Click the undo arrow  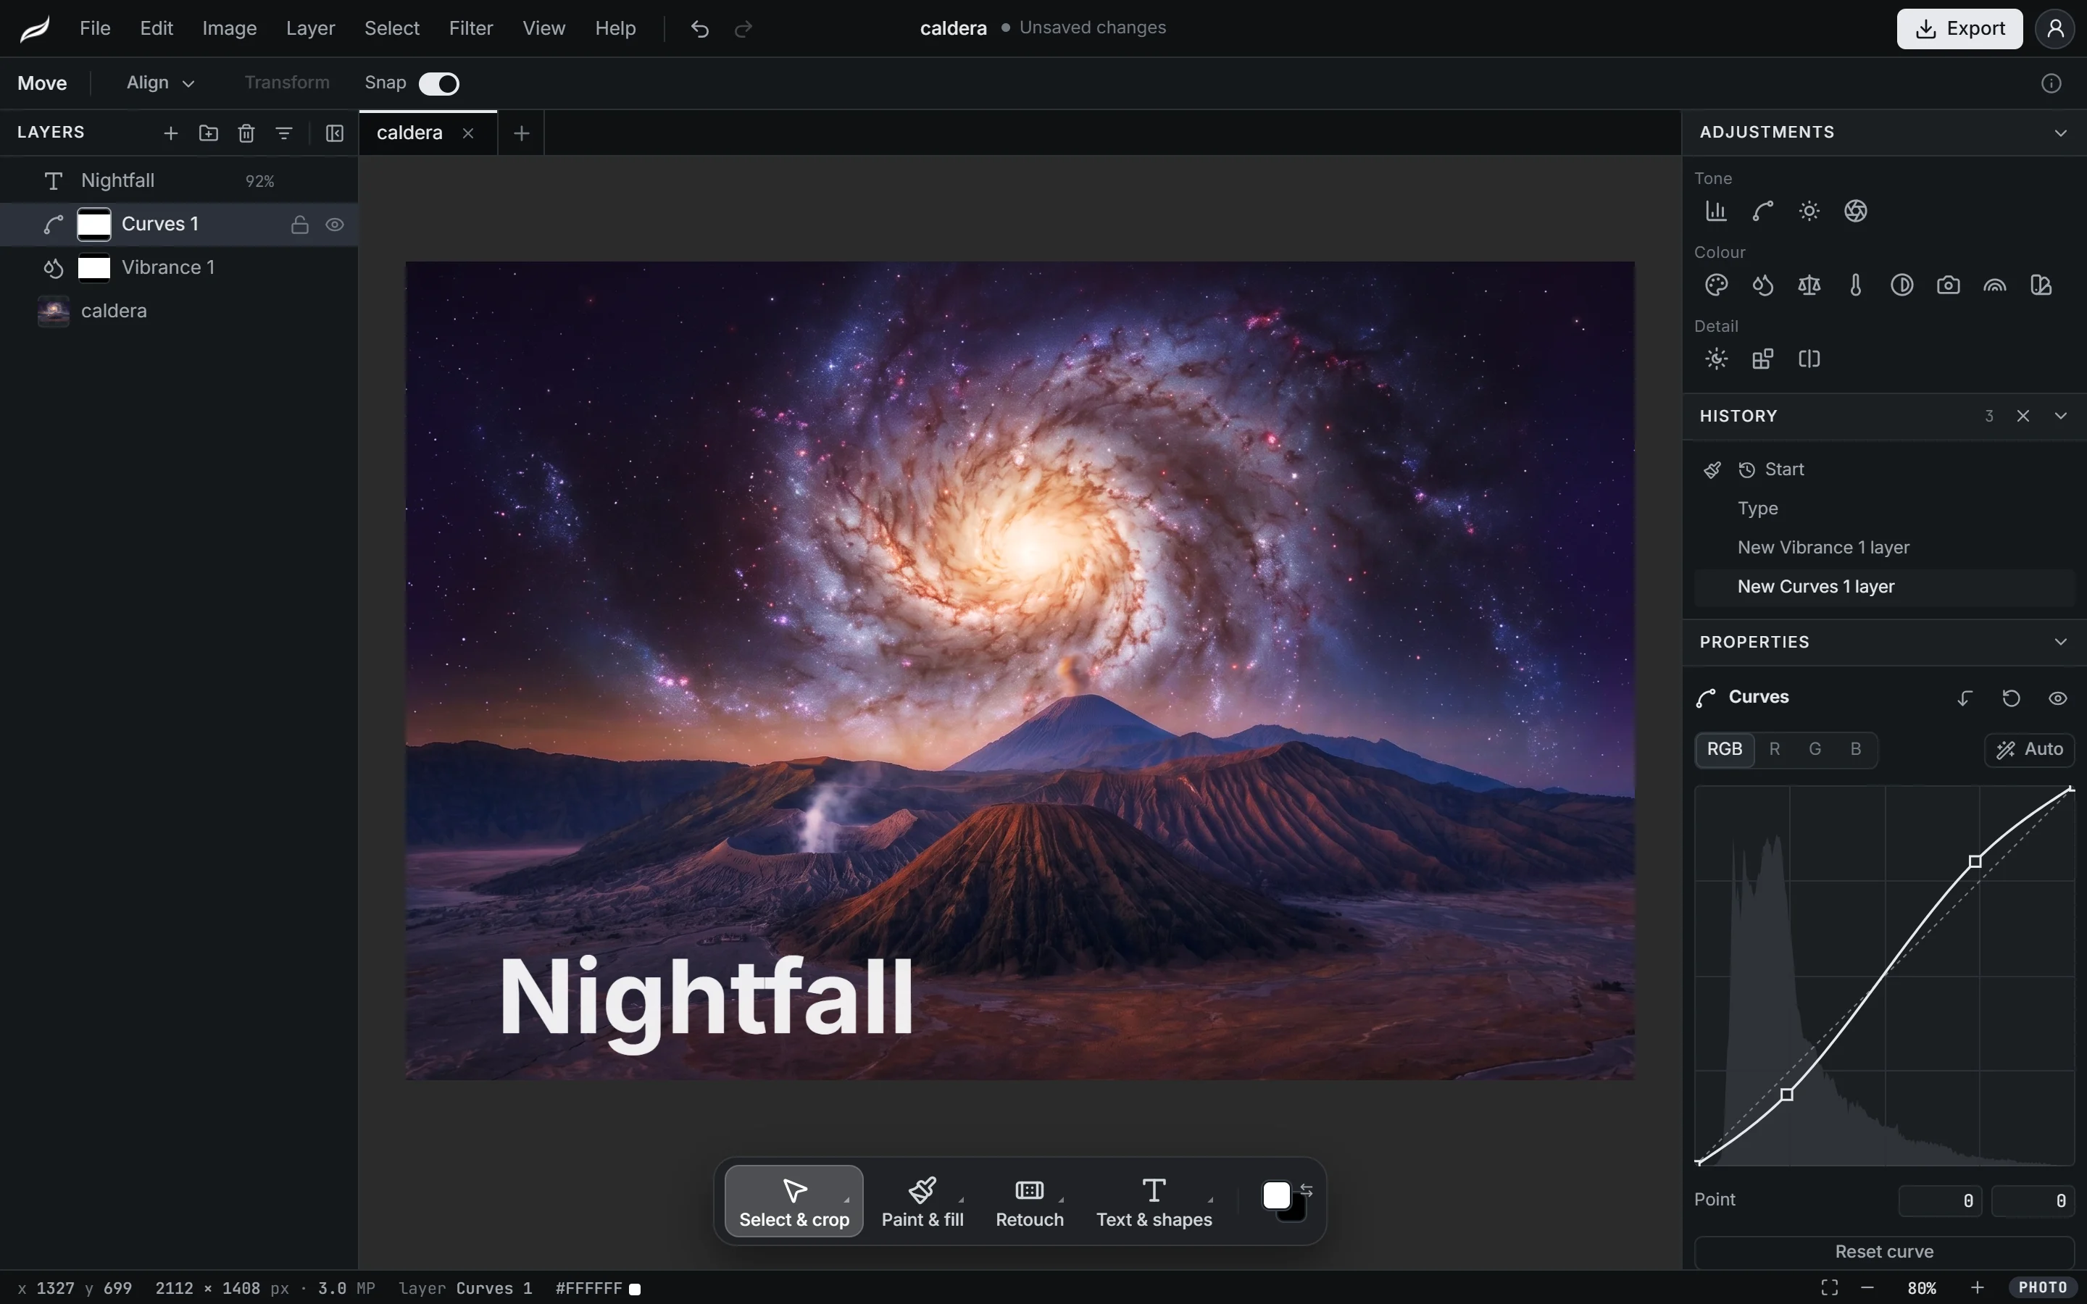tap(699, 28)
